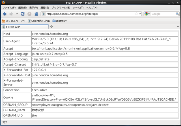Reload the current page
Image resolution: width=181 pixels, height=126 pixels.
23,14
